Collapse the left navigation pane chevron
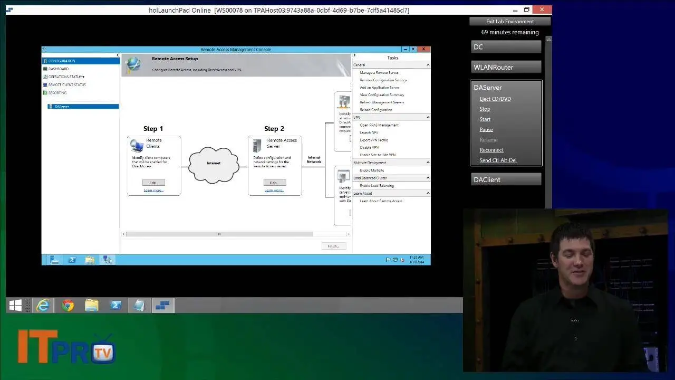Image resolution: width=675 pixels, height=380 pixels. (118, 55)
